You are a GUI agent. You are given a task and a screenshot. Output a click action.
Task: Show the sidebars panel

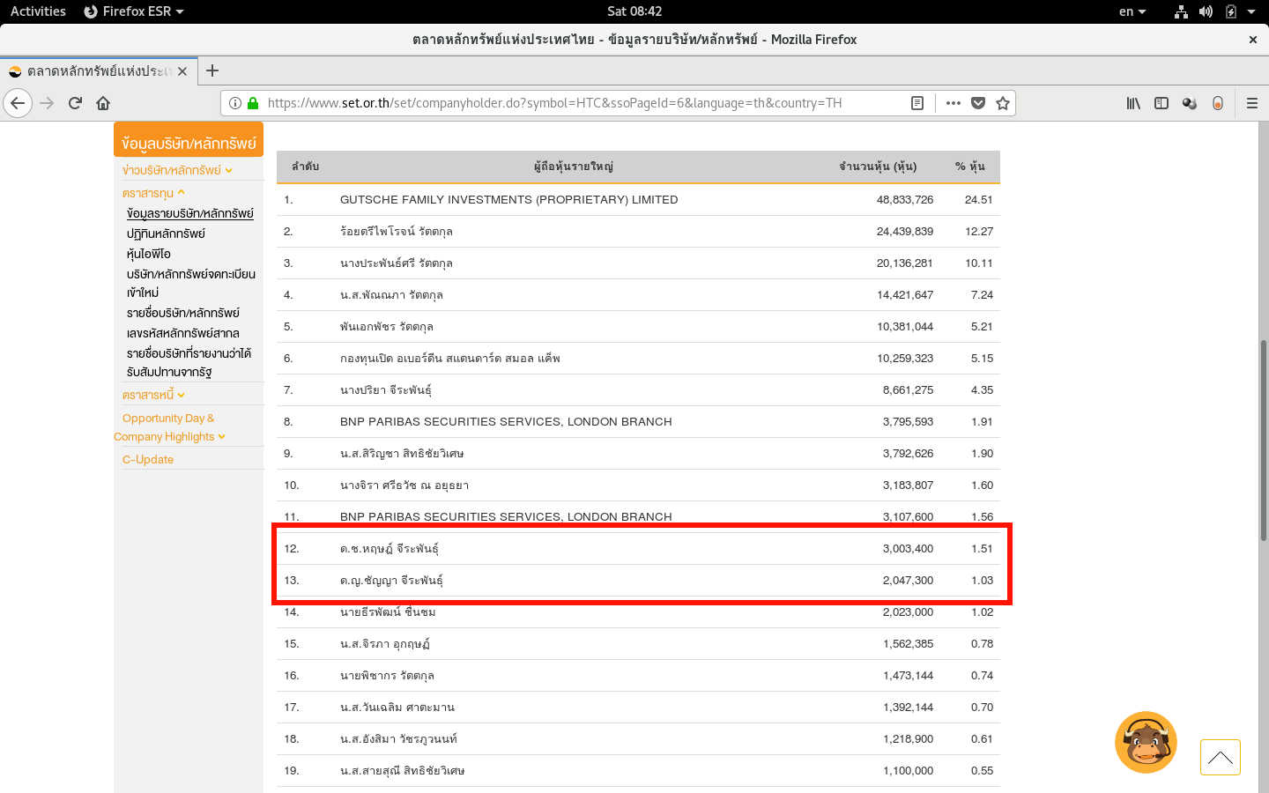1161,103
